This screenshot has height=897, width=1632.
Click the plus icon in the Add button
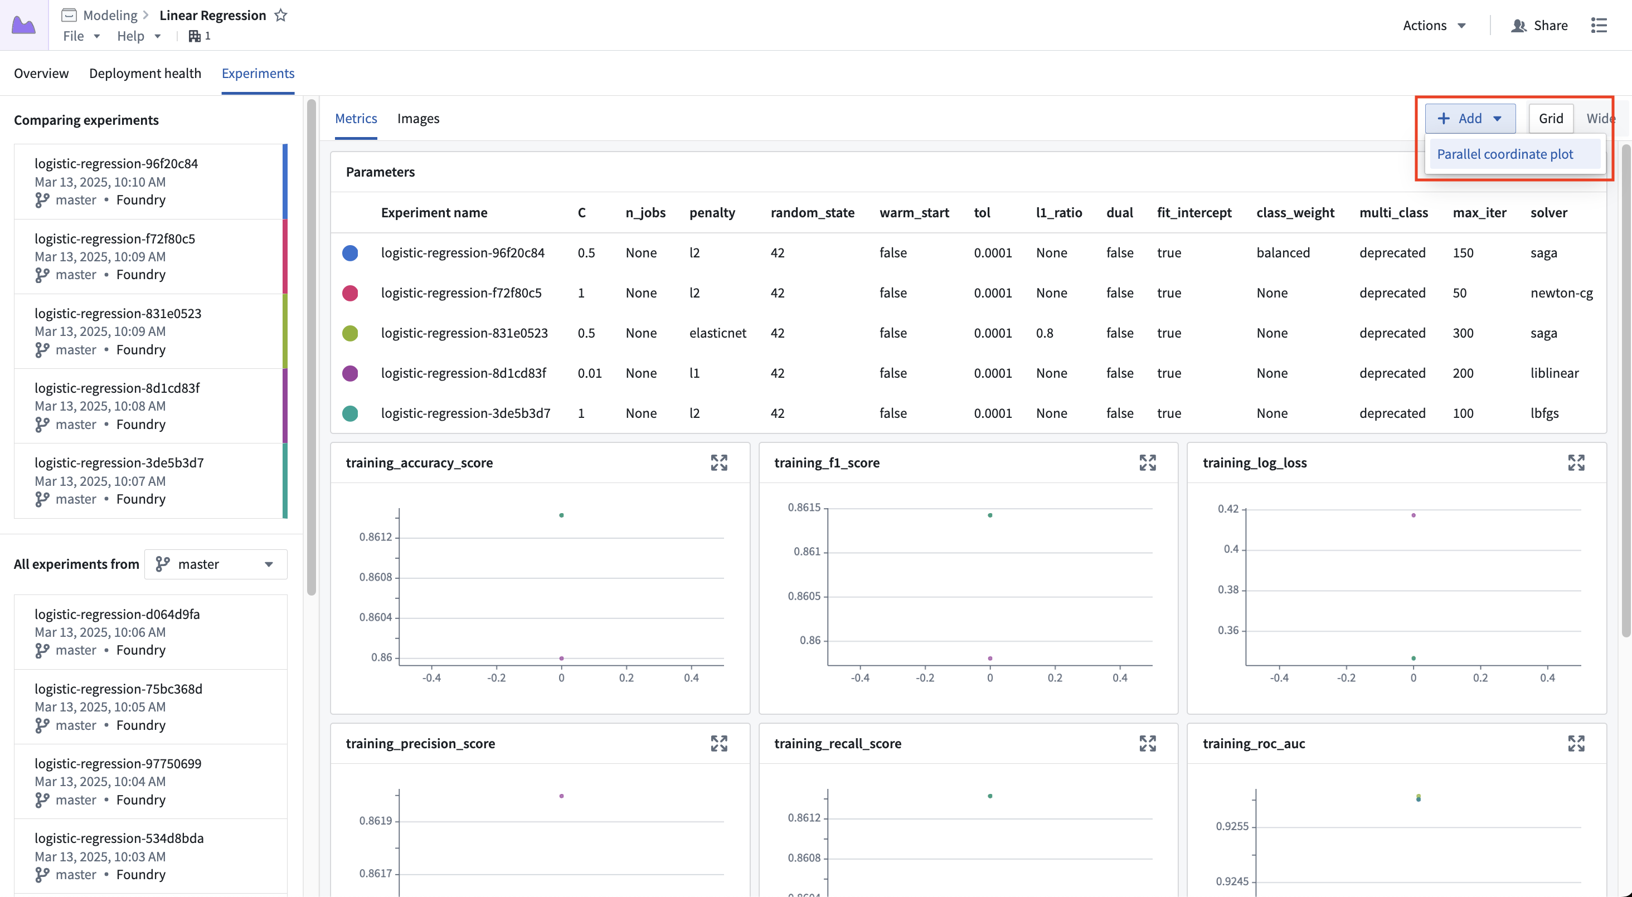tap(1443, 119)
